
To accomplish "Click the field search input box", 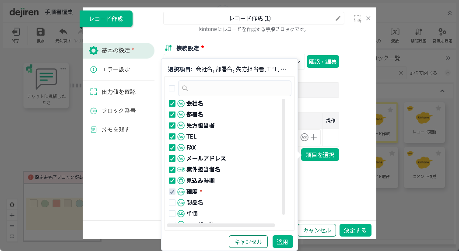I will [x=235, y=88].
